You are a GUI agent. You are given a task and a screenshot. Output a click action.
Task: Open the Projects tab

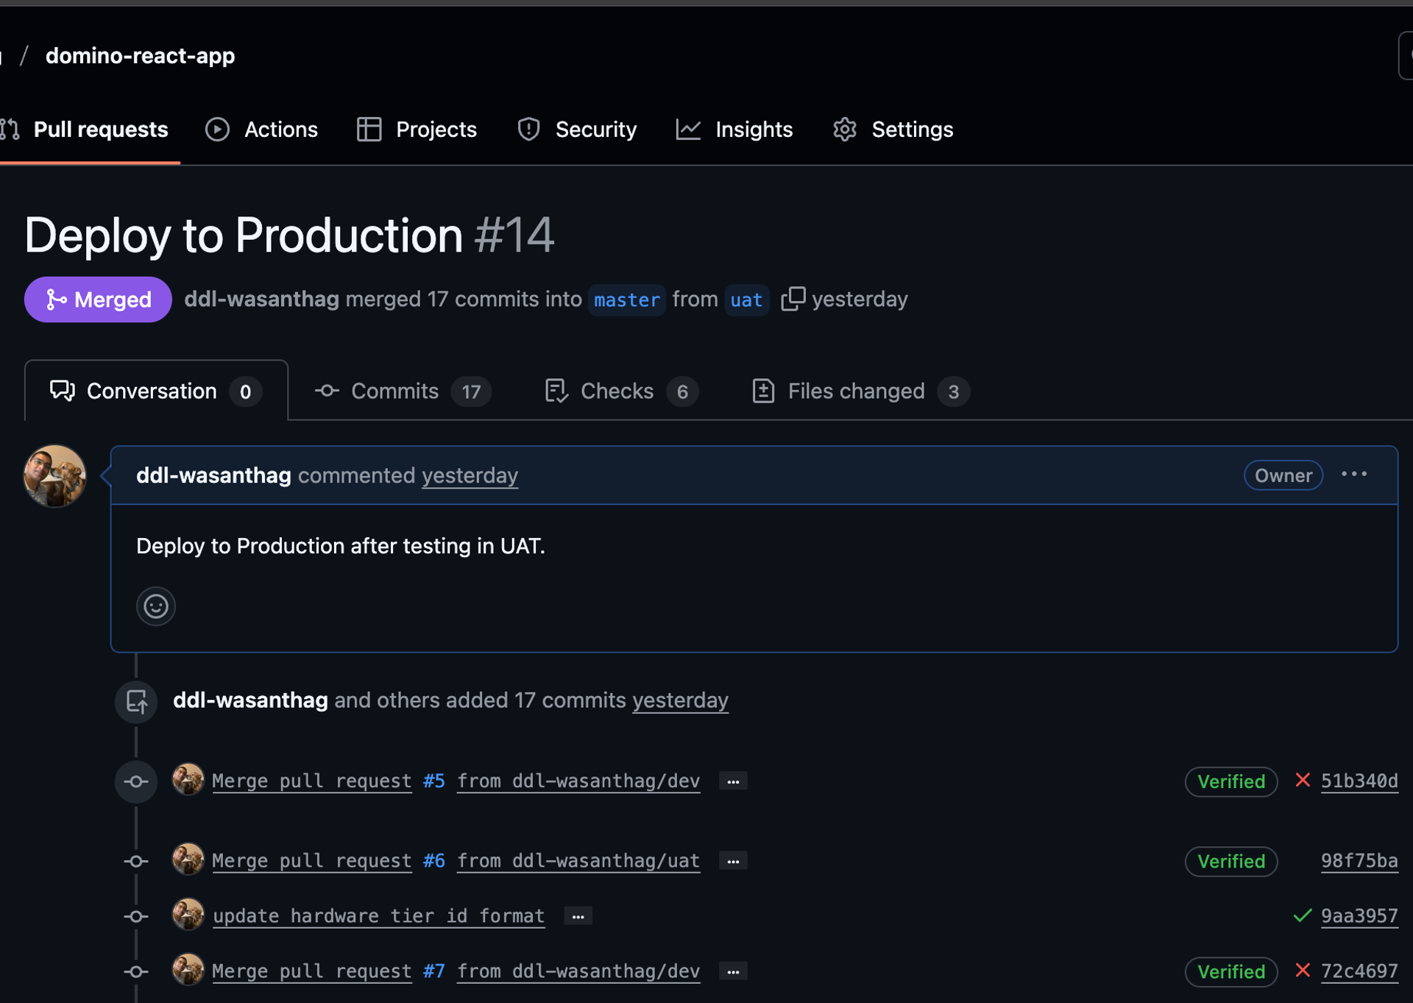coord(417,130)
